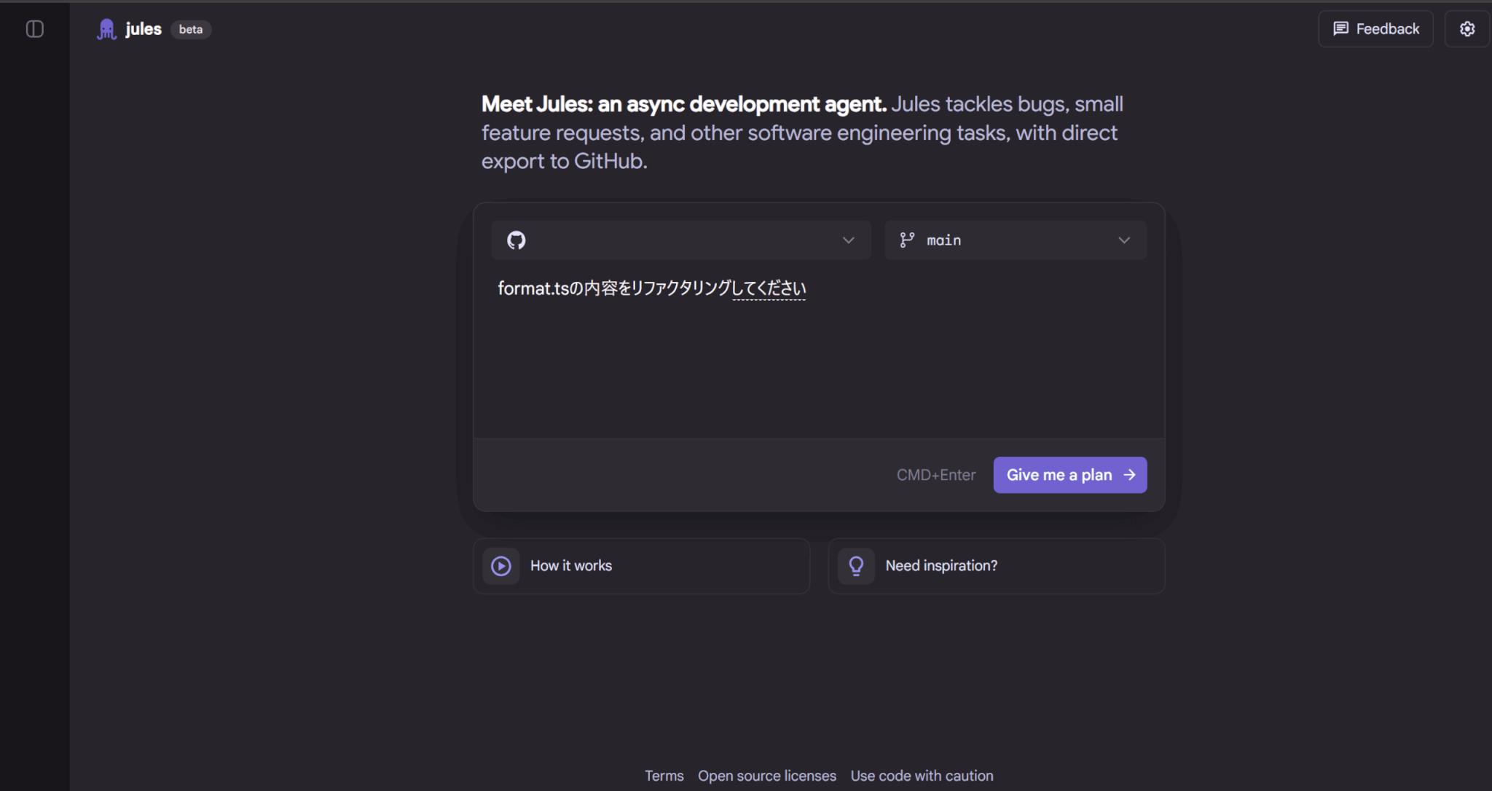Open Use code with caution link
Viewport: 1492px width, 791px height.
(x=922, y=776)
